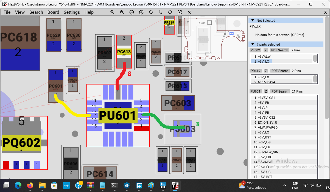
Task: Open the Settings menu
Action: [x=72, y=12]
